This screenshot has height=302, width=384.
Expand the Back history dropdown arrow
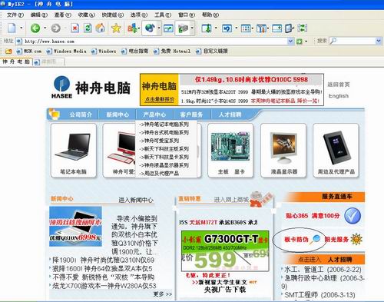[45, 28]
